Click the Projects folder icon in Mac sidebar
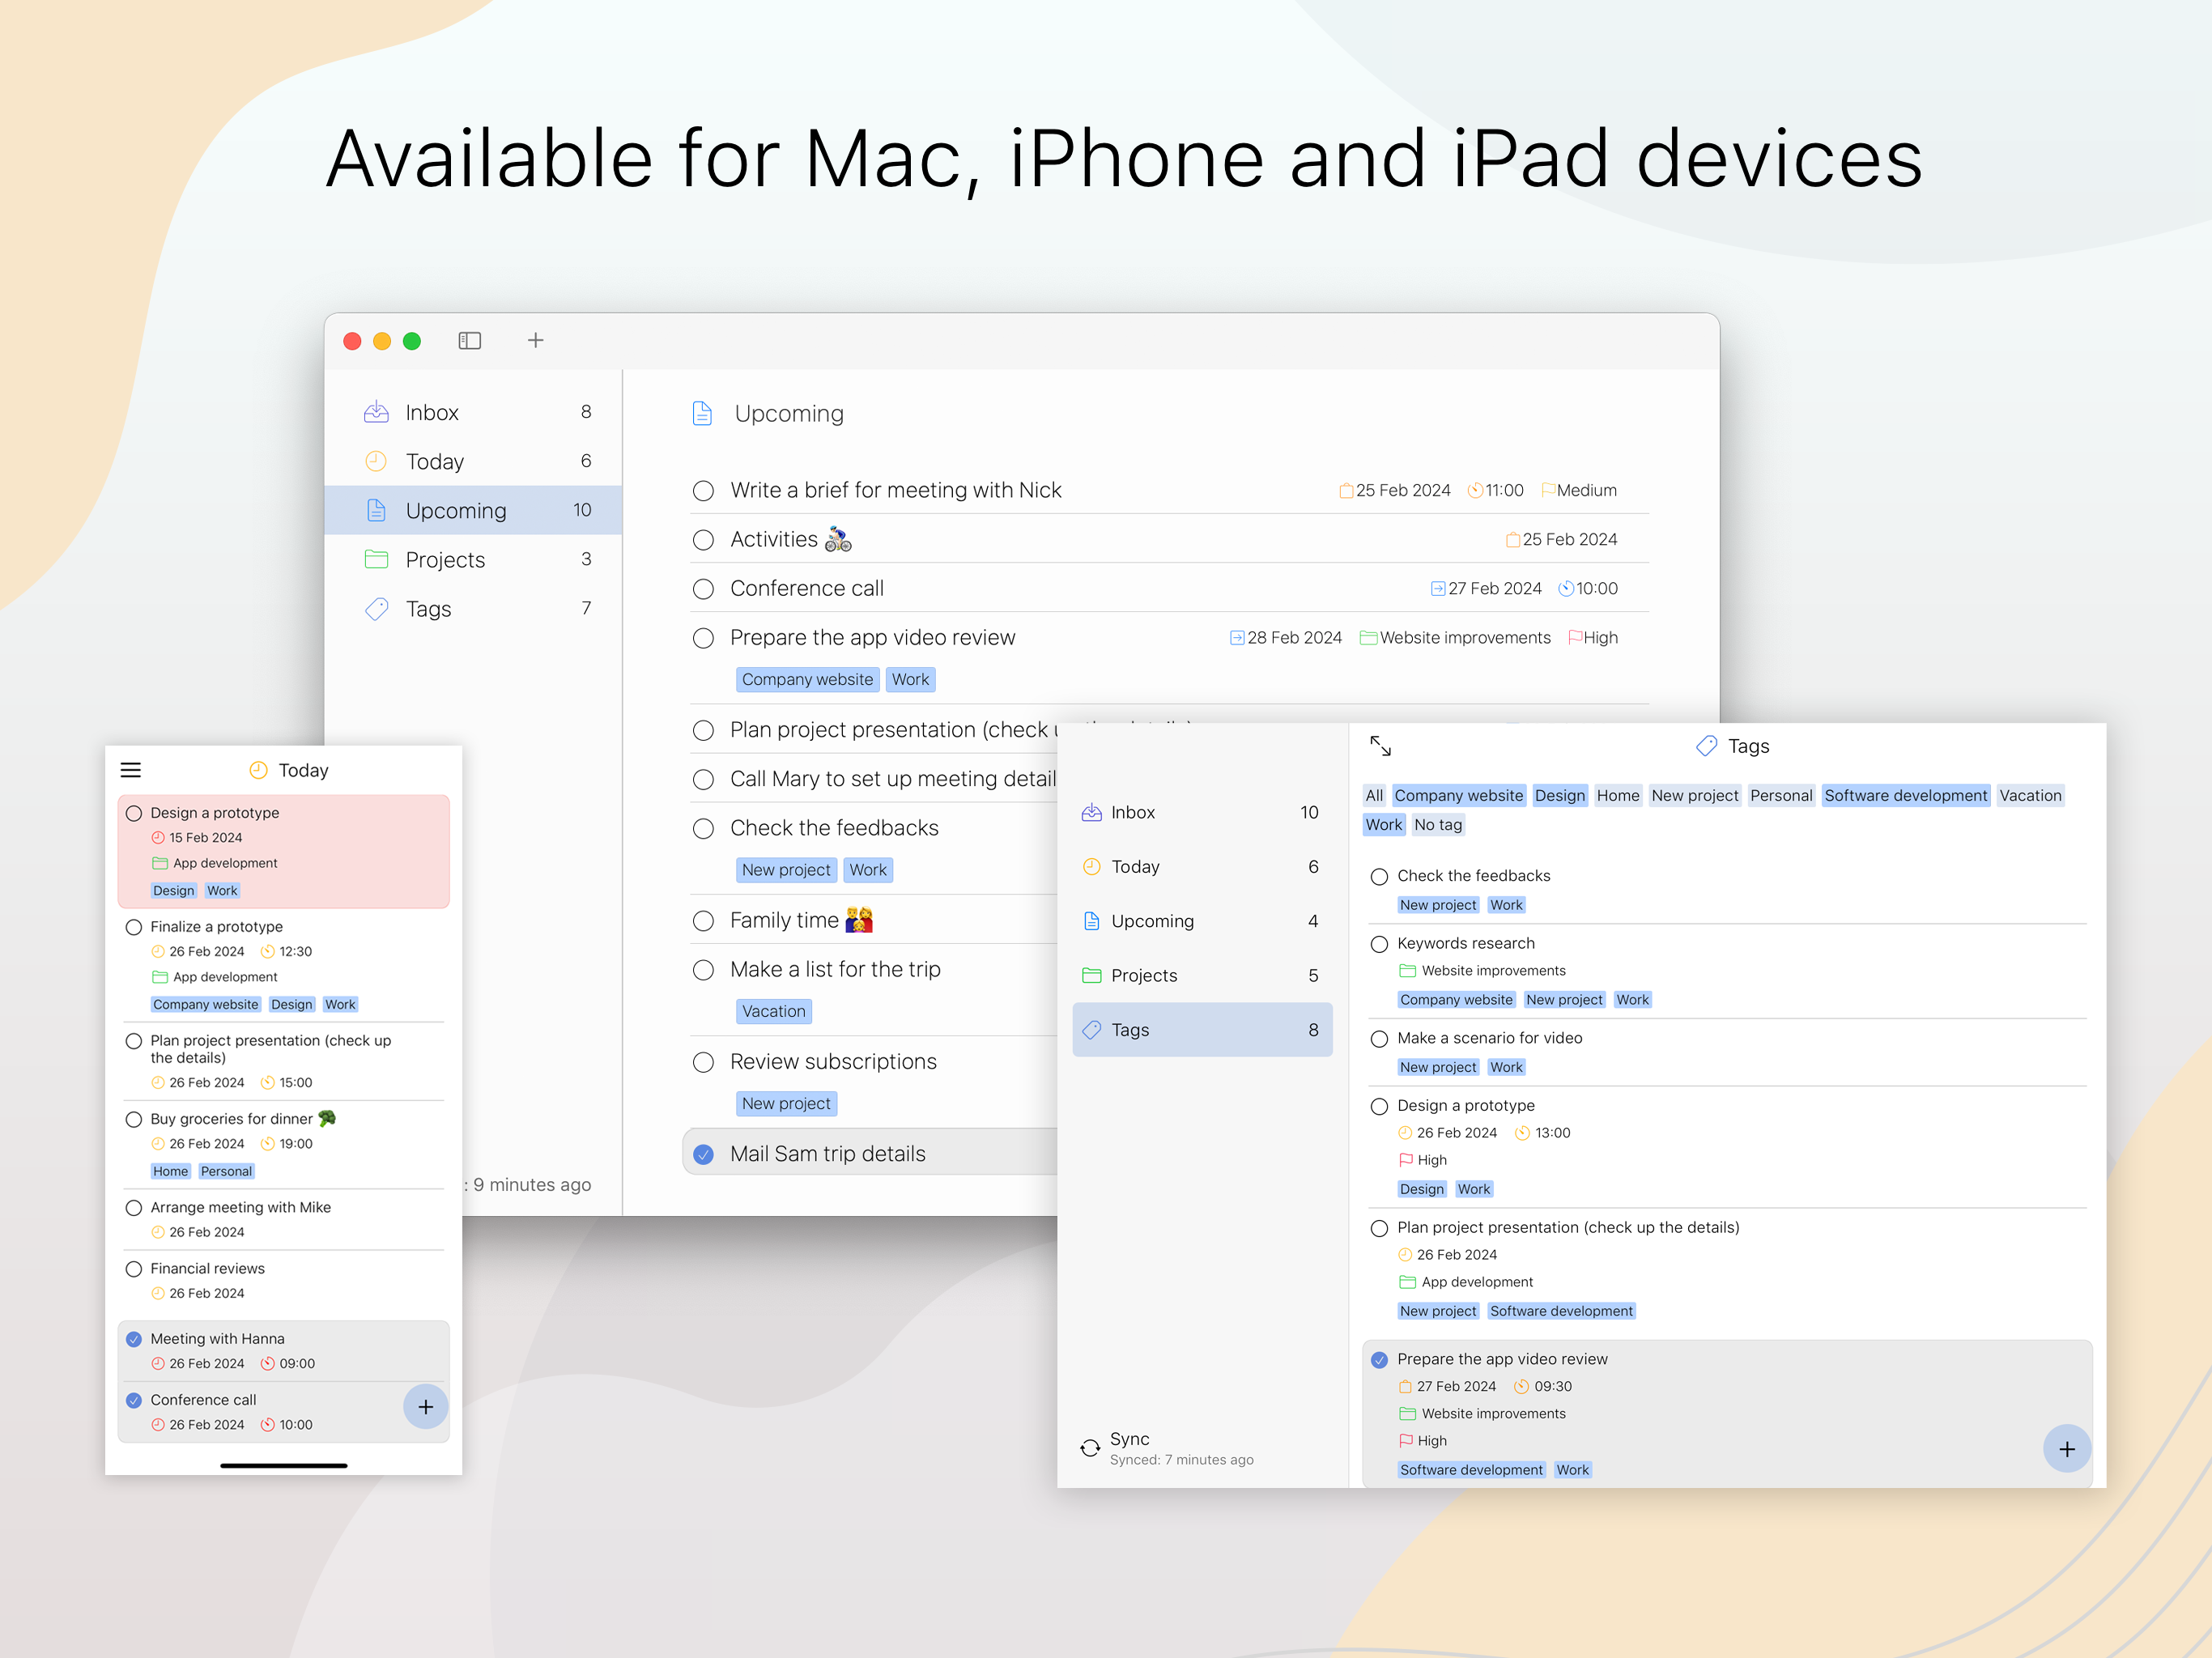This screenshot has height=1658, width=2212. point(376,559)
